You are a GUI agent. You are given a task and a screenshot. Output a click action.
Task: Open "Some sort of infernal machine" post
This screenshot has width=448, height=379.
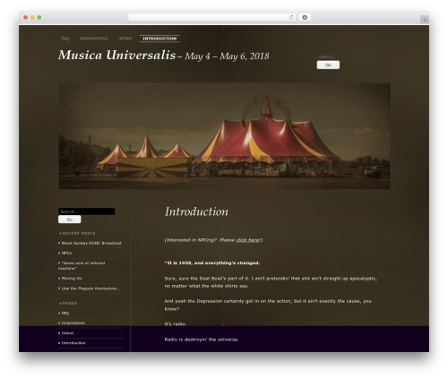click(x=82, y=266)
